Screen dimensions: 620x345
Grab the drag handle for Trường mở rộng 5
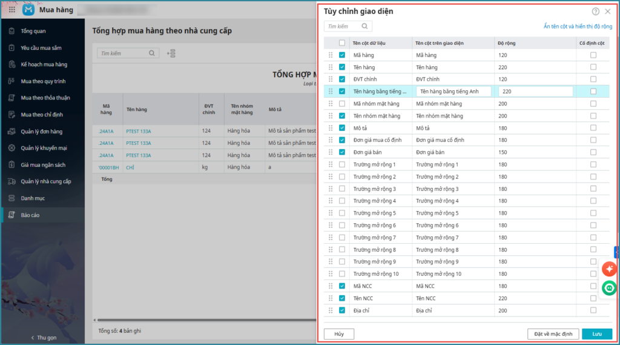[x=331, y=213]
